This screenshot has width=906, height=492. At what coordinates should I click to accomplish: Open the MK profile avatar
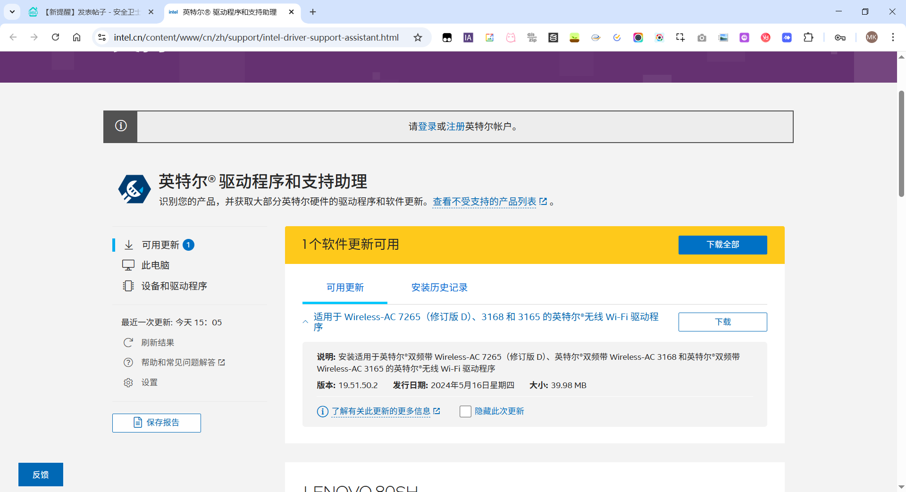[x=872, y=37]
